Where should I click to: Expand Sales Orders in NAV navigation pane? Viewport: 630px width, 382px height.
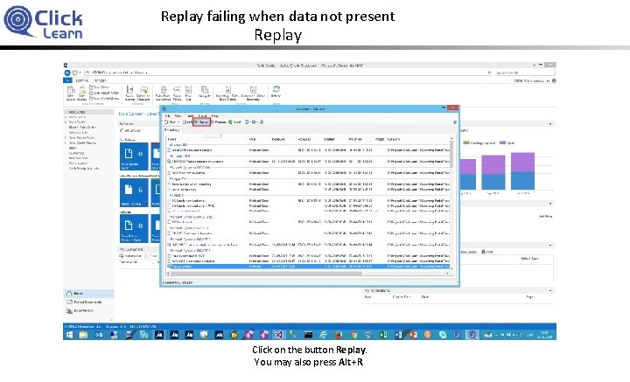66,117
